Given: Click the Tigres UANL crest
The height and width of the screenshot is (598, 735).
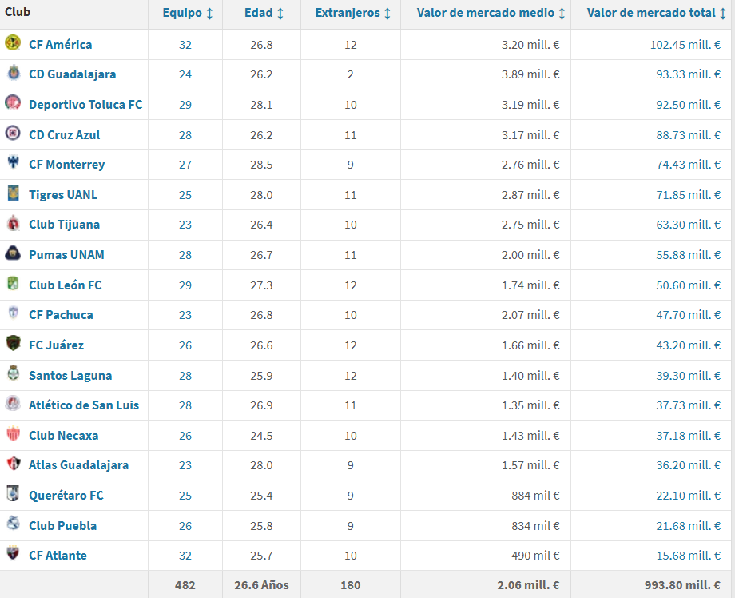Looking at the screenshot, I should [x=13, y=193].
